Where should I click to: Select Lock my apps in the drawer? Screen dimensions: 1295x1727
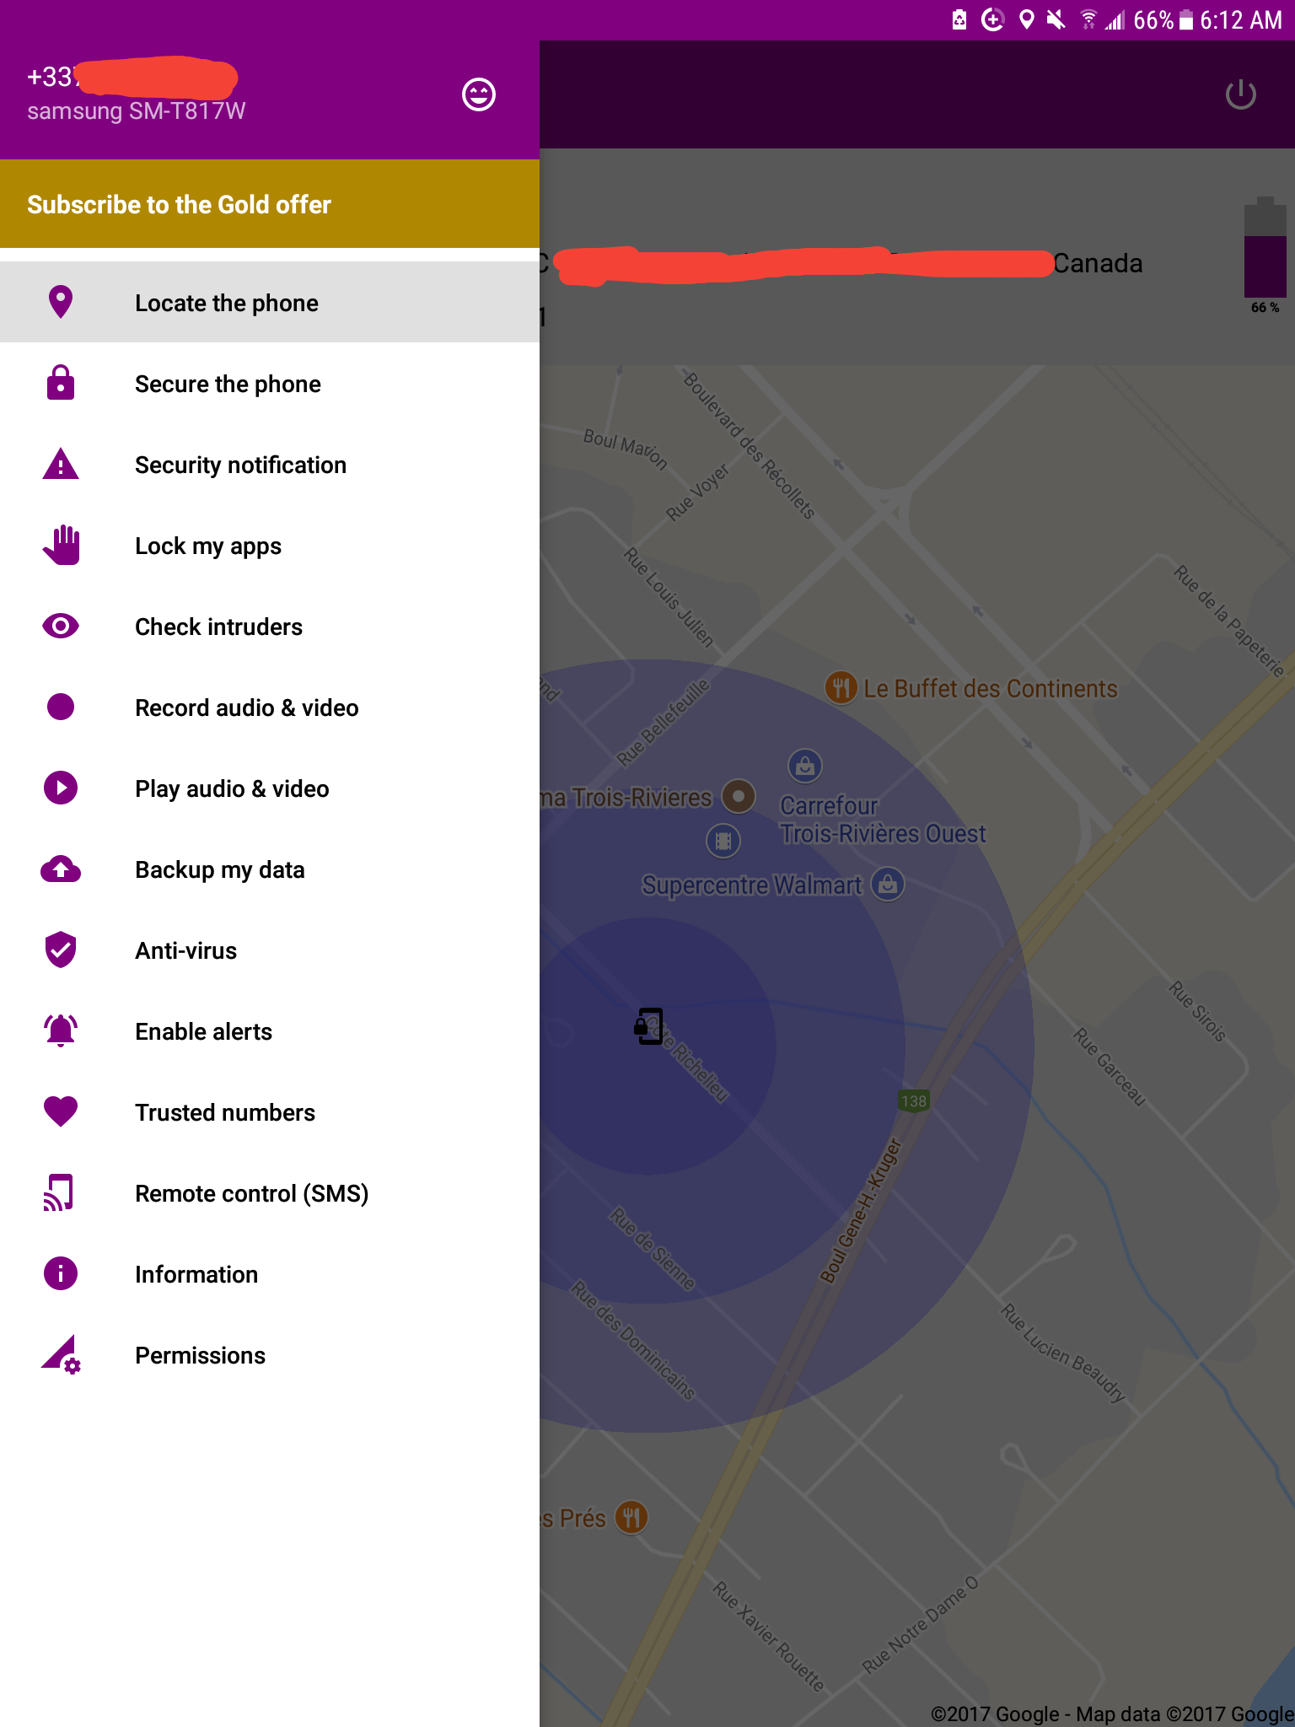(270, 545)
